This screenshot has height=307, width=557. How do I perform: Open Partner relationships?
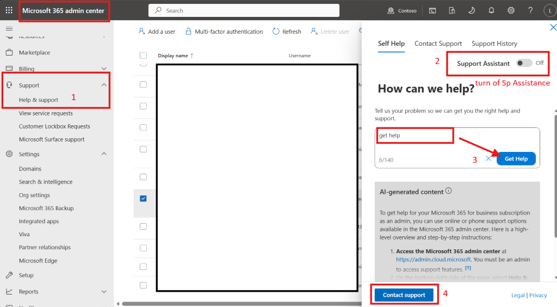(x=45, y=247)
